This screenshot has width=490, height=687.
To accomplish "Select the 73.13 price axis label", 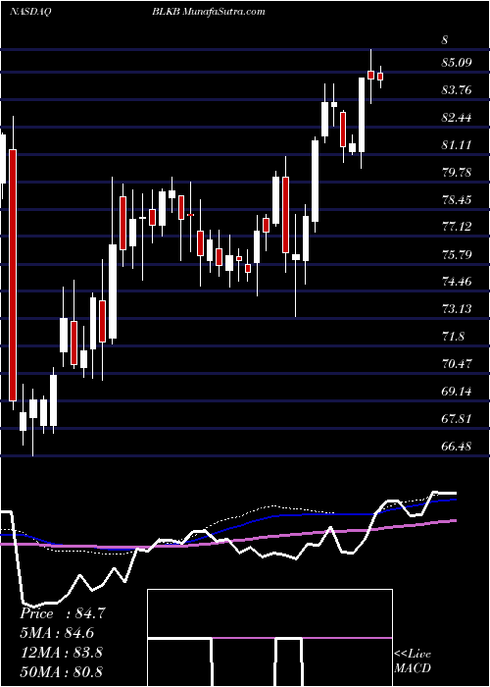I will click(x=457, y=309).
